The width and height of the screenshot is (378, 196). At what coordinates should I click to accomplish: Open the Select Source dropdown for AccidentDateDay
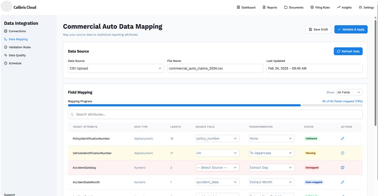tap(217, 168)
